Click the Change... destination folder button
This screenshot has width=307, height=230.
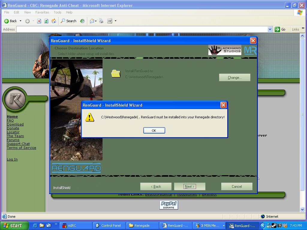234,78
